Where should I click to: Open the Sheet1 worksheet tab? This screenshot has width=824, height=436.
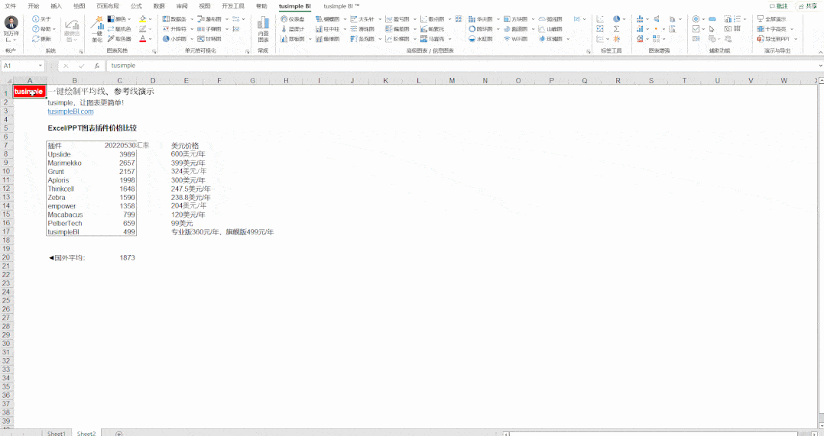57,433
